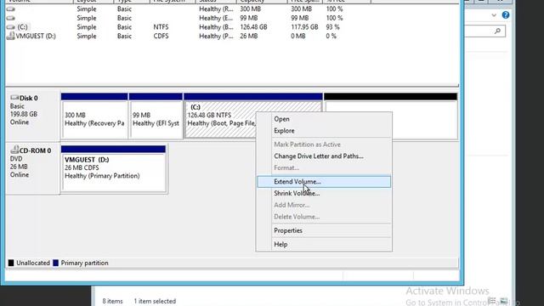Click the Disk 0 header label
544x306 pixels.
coord(28,99)
